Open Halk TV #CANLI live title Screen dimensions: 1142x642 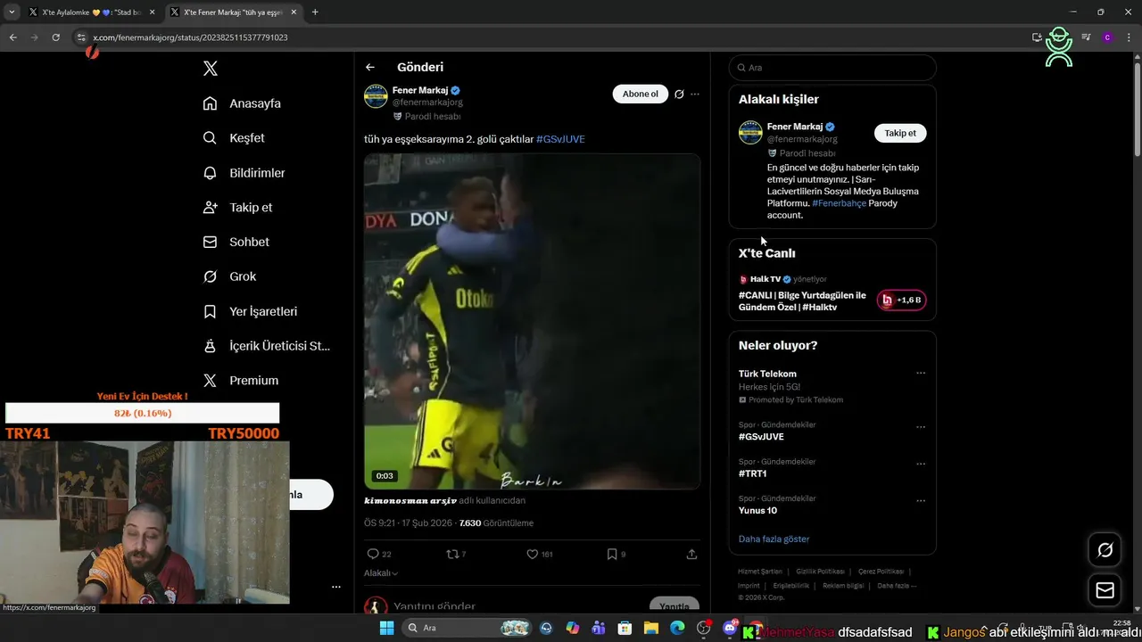click(802, 301)
